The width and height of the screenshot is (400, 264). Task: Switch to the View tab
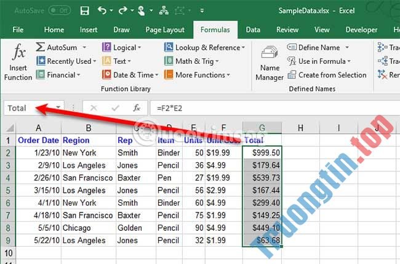322,30
